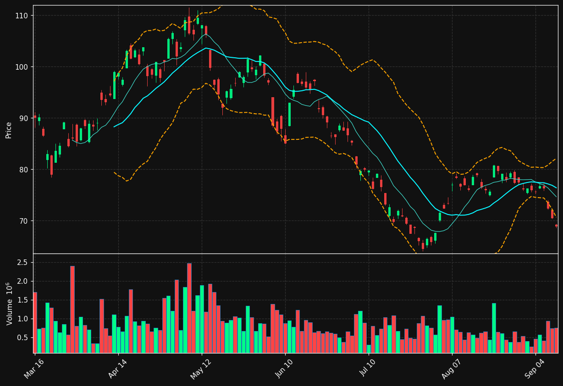
Task: Click the 'May 12' date axis label
Action: click(201, 369)
